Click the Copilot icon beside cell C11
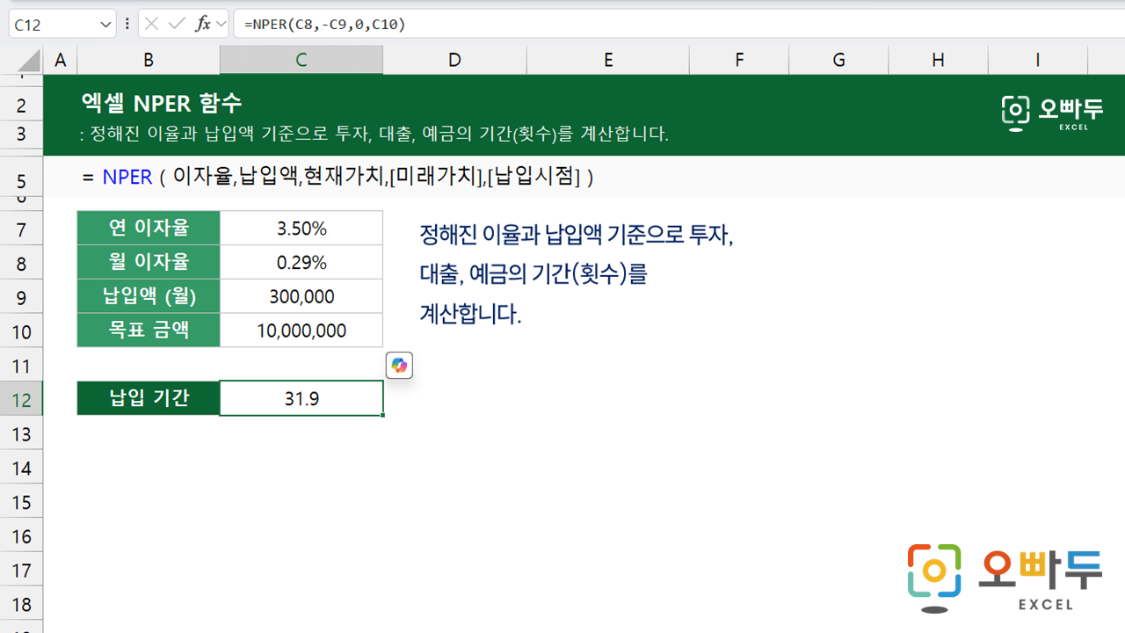Viewport: 1125px width, 633px height. click(x=400, y=366)
